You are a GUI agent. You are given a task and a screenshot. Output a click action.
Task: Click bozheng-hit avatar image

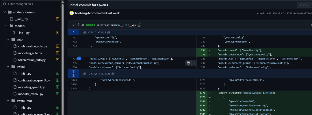click(x=71, y=13)
